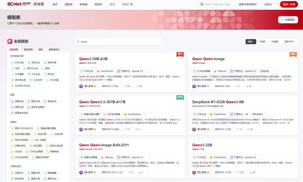Image resolution: width=303 pixels, height=182 pixels.
Task: Expand extra tags on Qwen3.5-397B-A17B card
Action: (146, 114)
